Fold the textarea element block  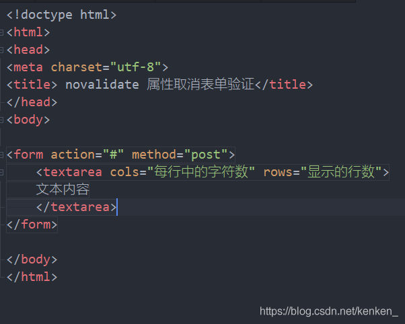tap(1, 172)
